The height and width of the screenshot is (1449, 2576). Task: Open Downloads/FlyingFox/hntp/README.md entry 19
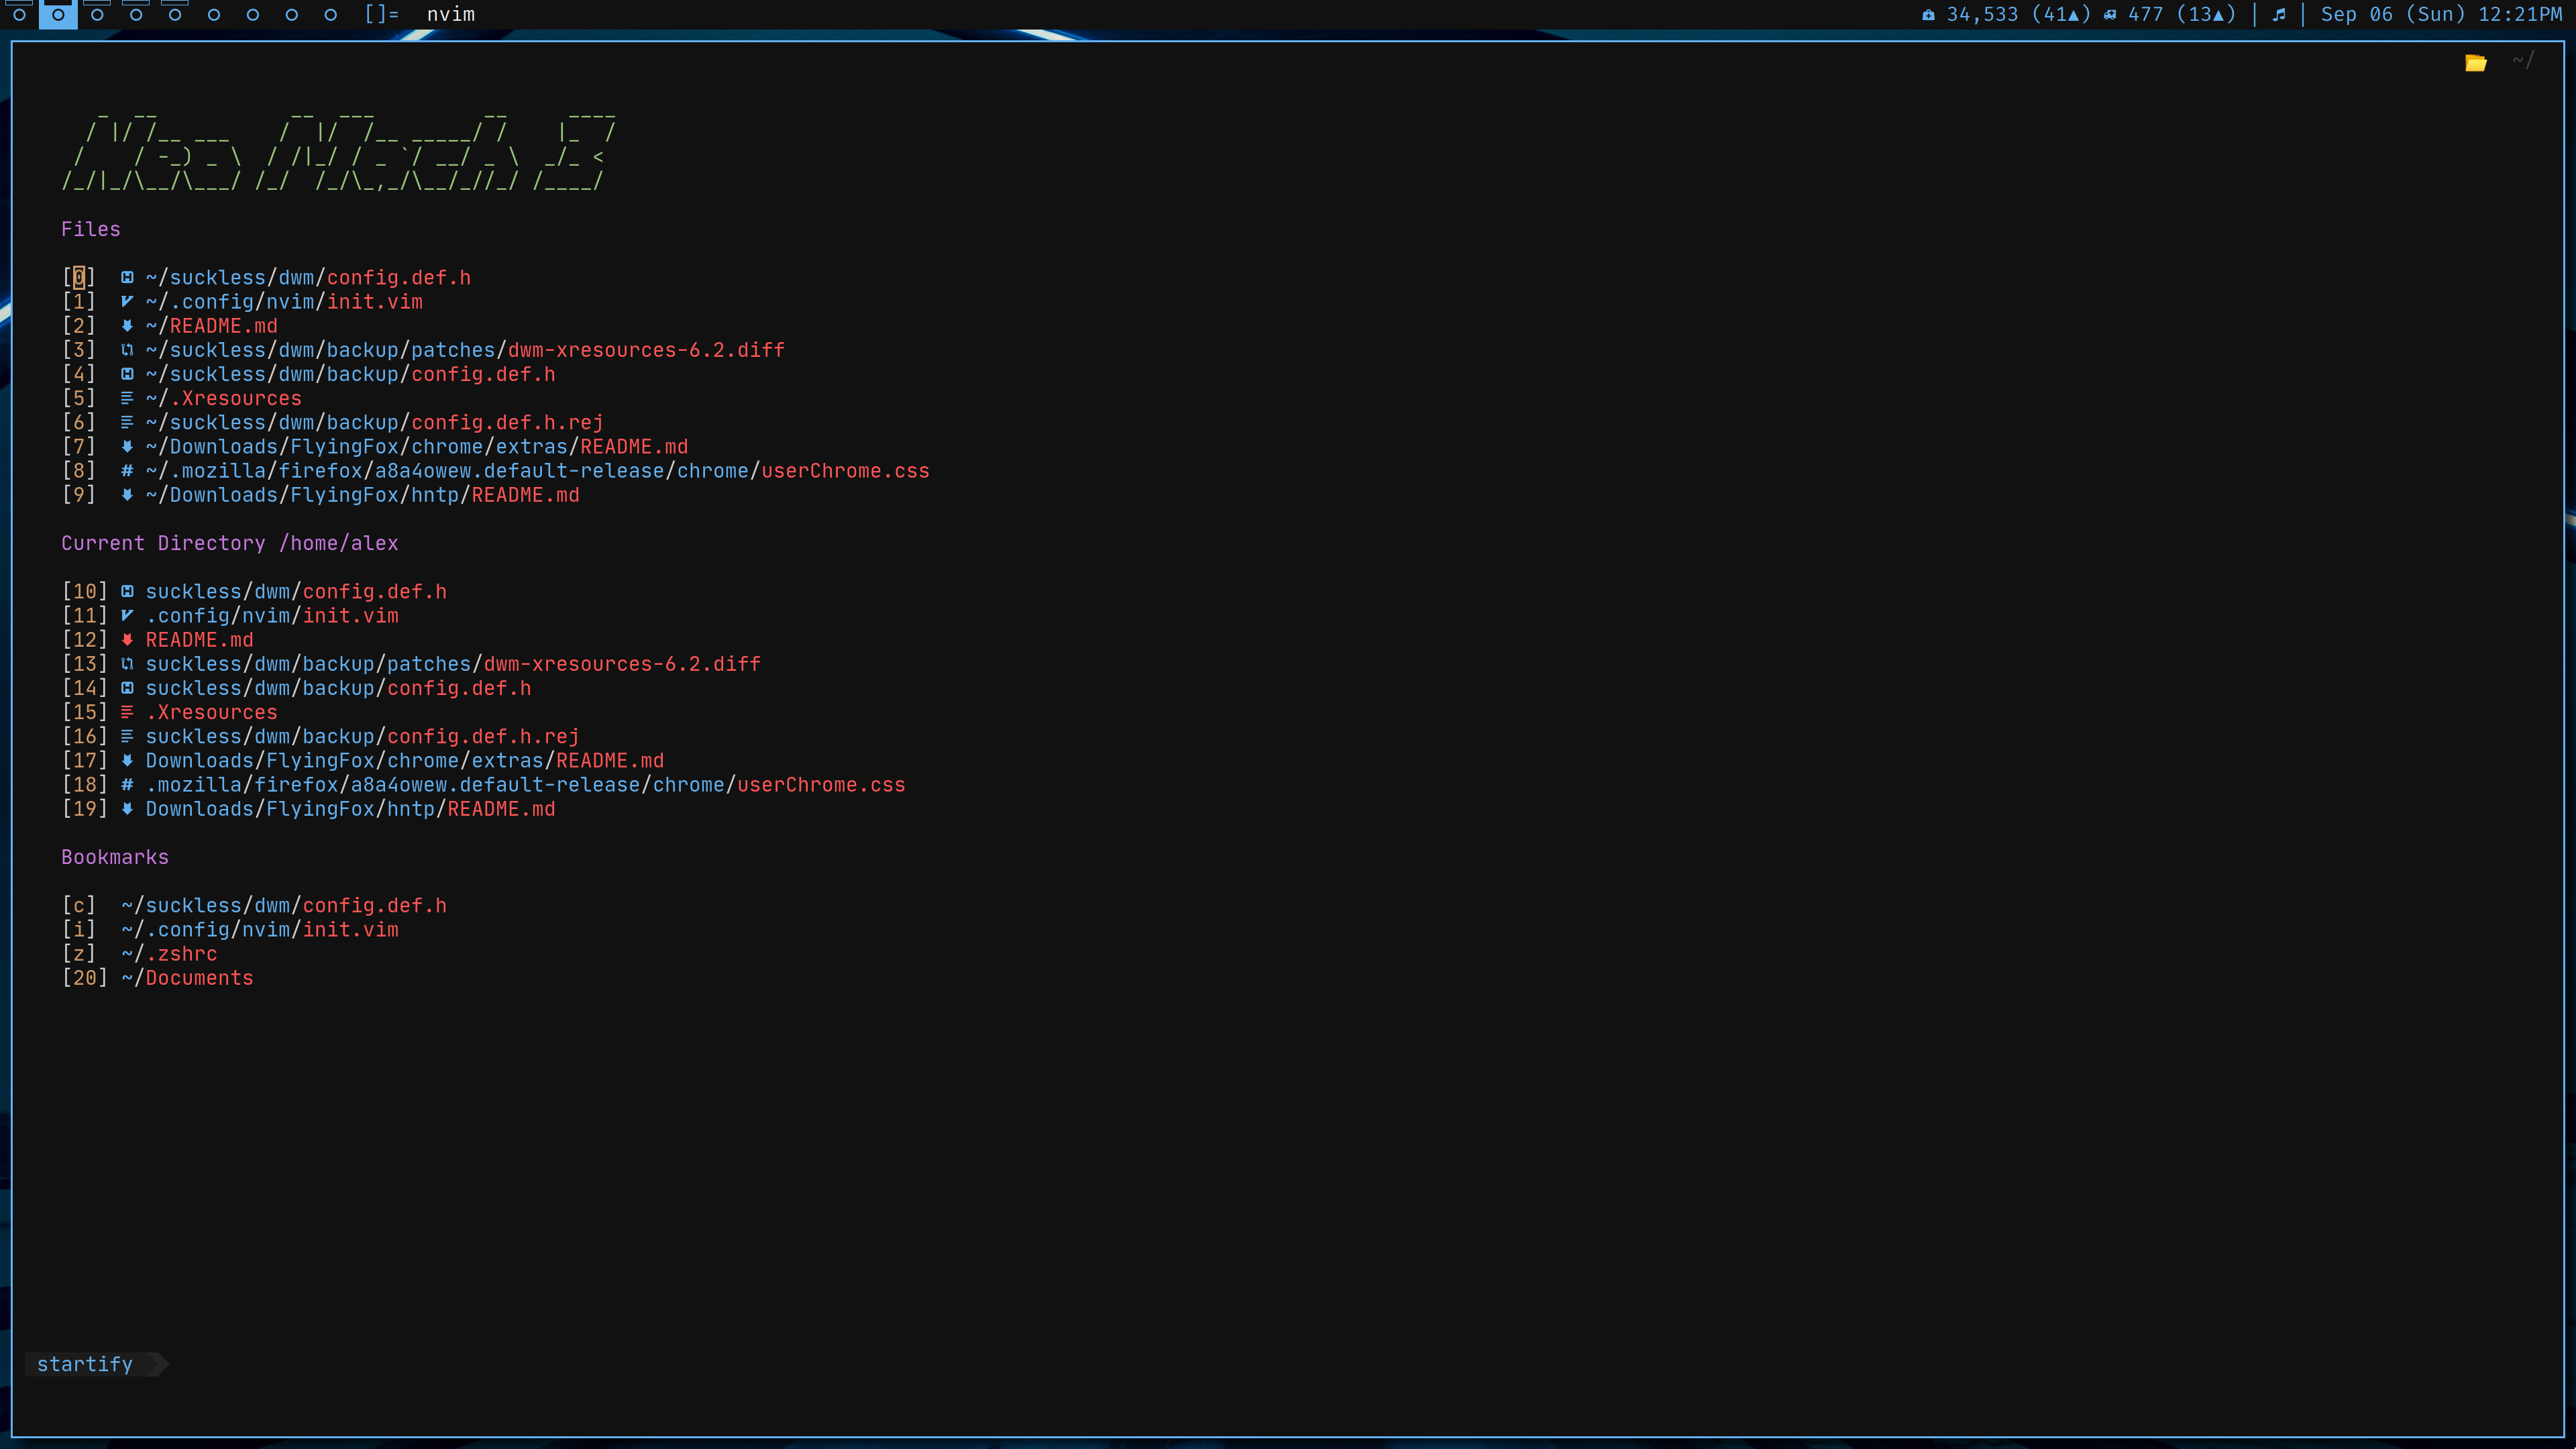[350, 809]
